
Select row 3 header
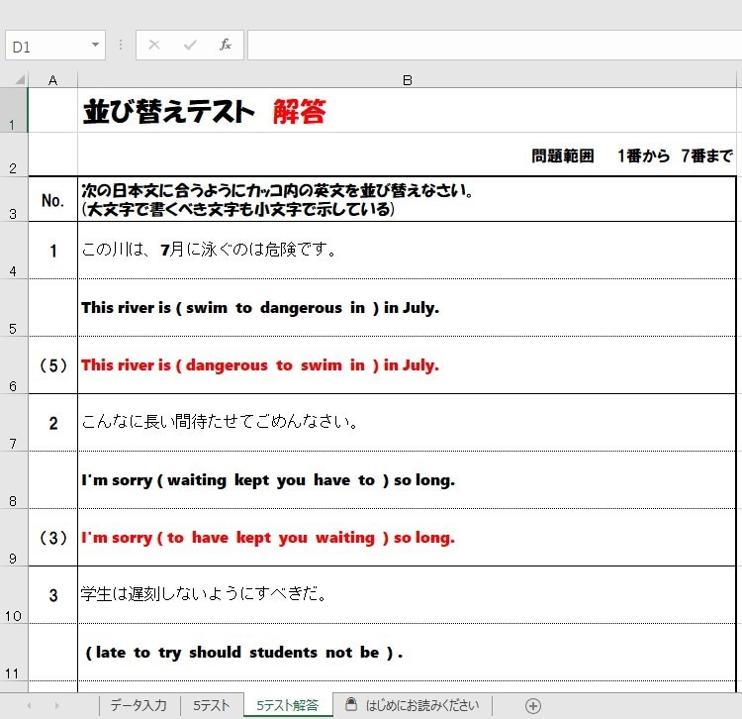(x=14, y=199)
